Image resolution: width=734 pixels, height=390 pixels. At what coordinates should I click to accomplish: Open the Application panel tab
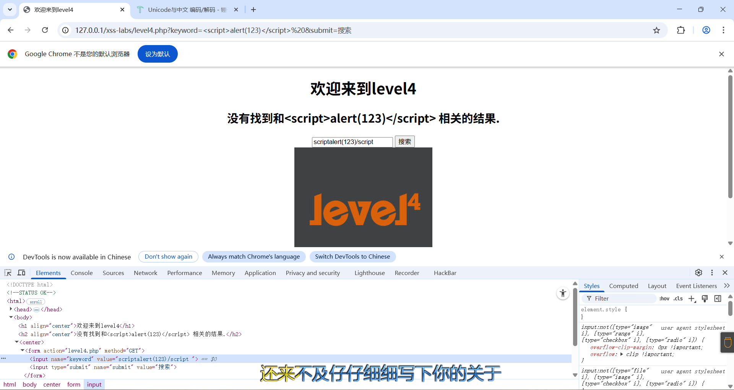pyautogui.click(x=260, y=273)
